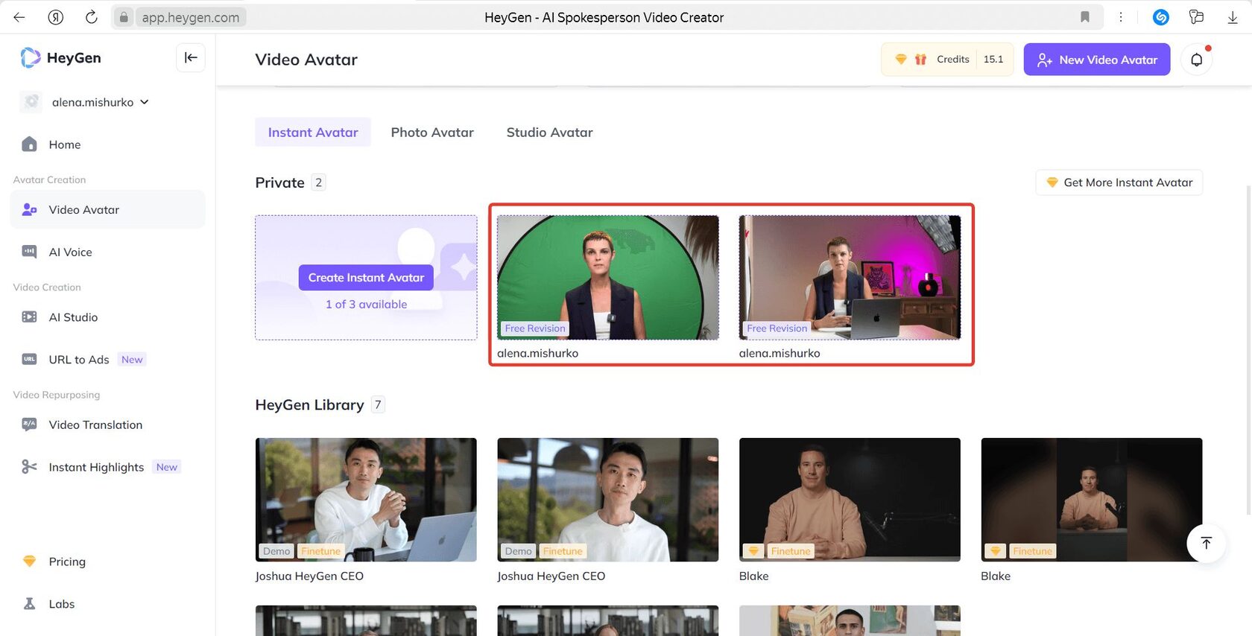Click the Labs flask icon
The width and height of the screenshot is (1252, 636).
[x=29, y=604]
